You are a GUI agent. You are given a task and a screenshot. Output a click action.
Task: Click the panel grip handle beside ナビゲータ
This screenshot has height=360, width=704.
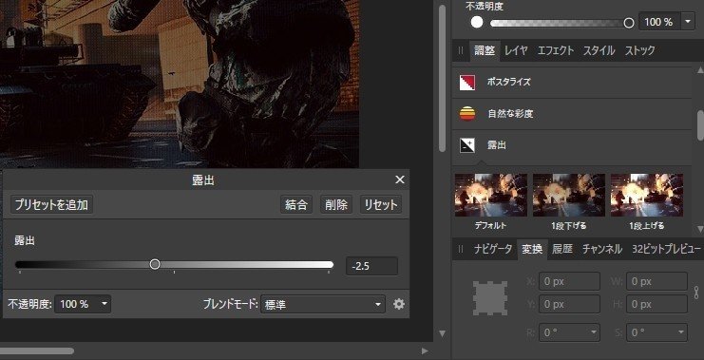[461, 249]
